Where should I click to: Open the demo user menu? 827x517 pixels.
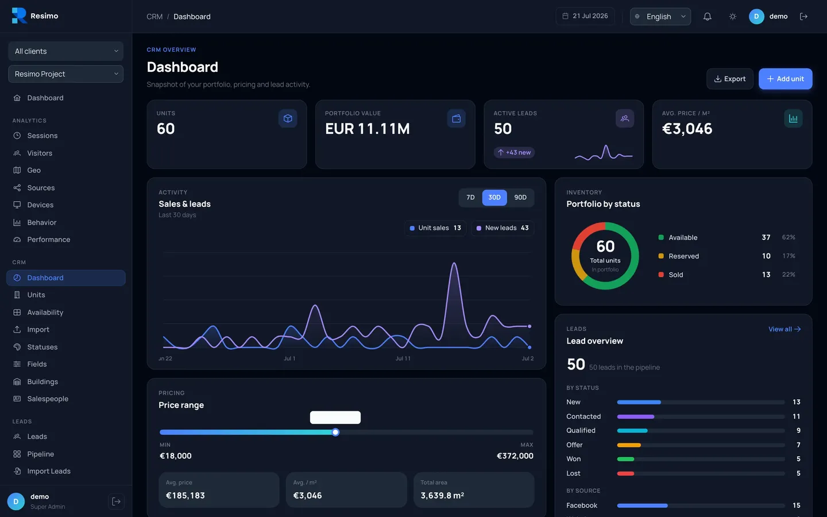click(x=768, y=17)
